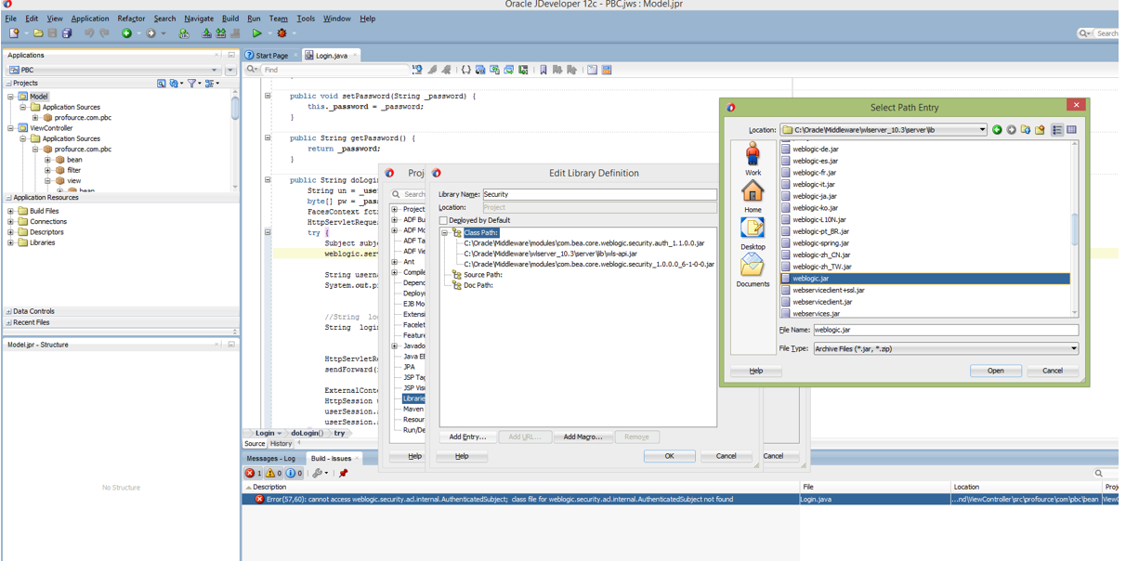
Task: Click the New file toolbar icon
Action: point(13,33)
